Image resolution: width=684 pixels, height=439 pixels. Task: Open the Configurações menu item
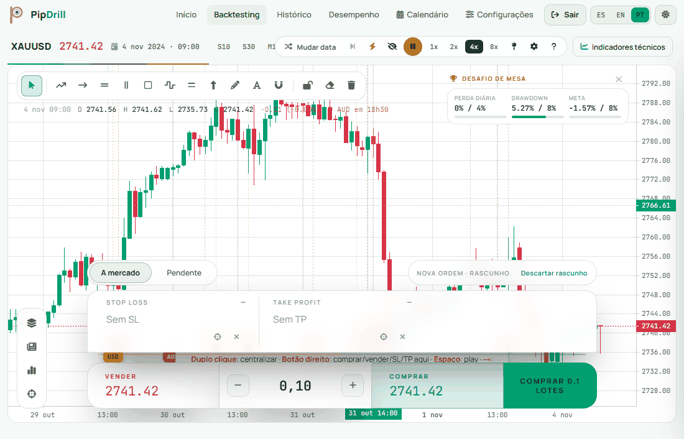(499, 15)
